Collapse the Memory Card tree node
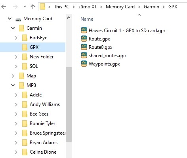This screenshot has width=187, height=158. [10, 19]
